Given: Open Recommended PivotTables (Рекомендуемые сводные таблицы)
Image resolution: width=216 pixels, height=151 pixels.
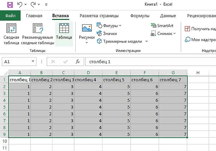Looking at the screenshot, I should [38, 34].
